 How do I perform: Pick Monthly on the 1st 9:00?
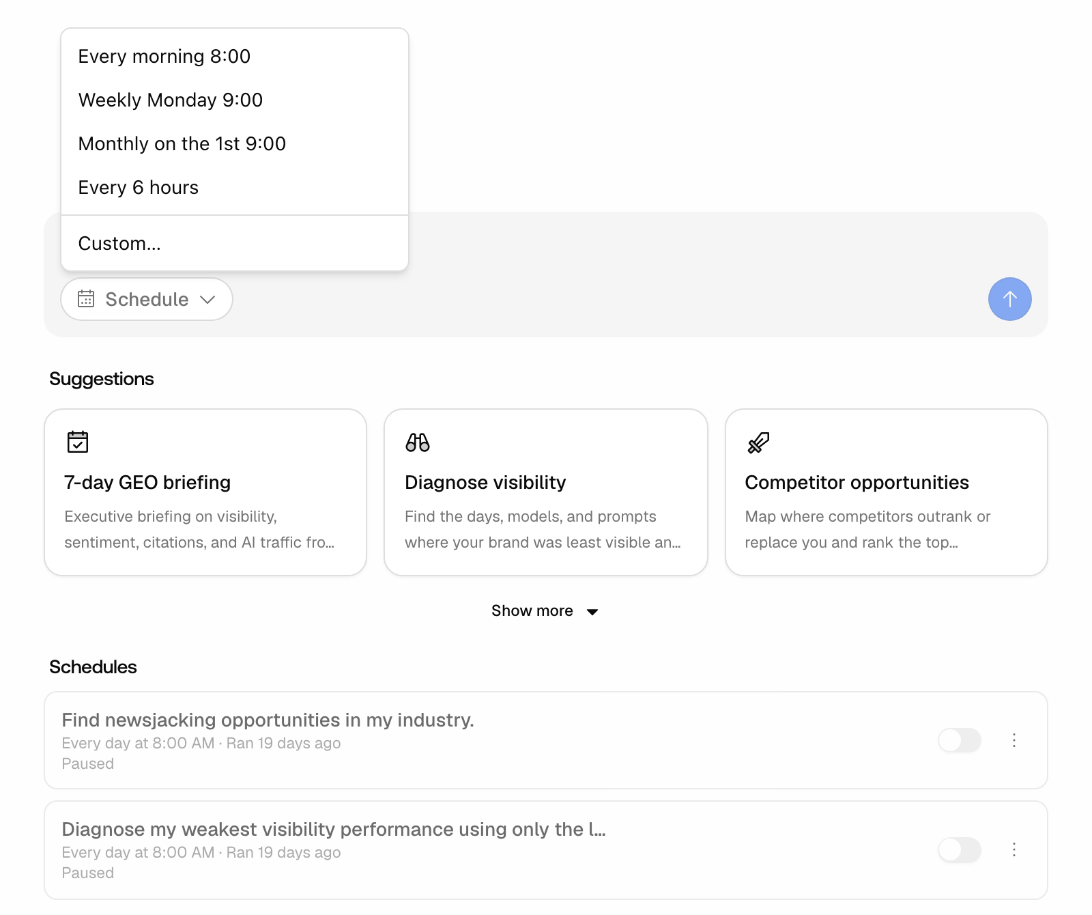[234, 143]
